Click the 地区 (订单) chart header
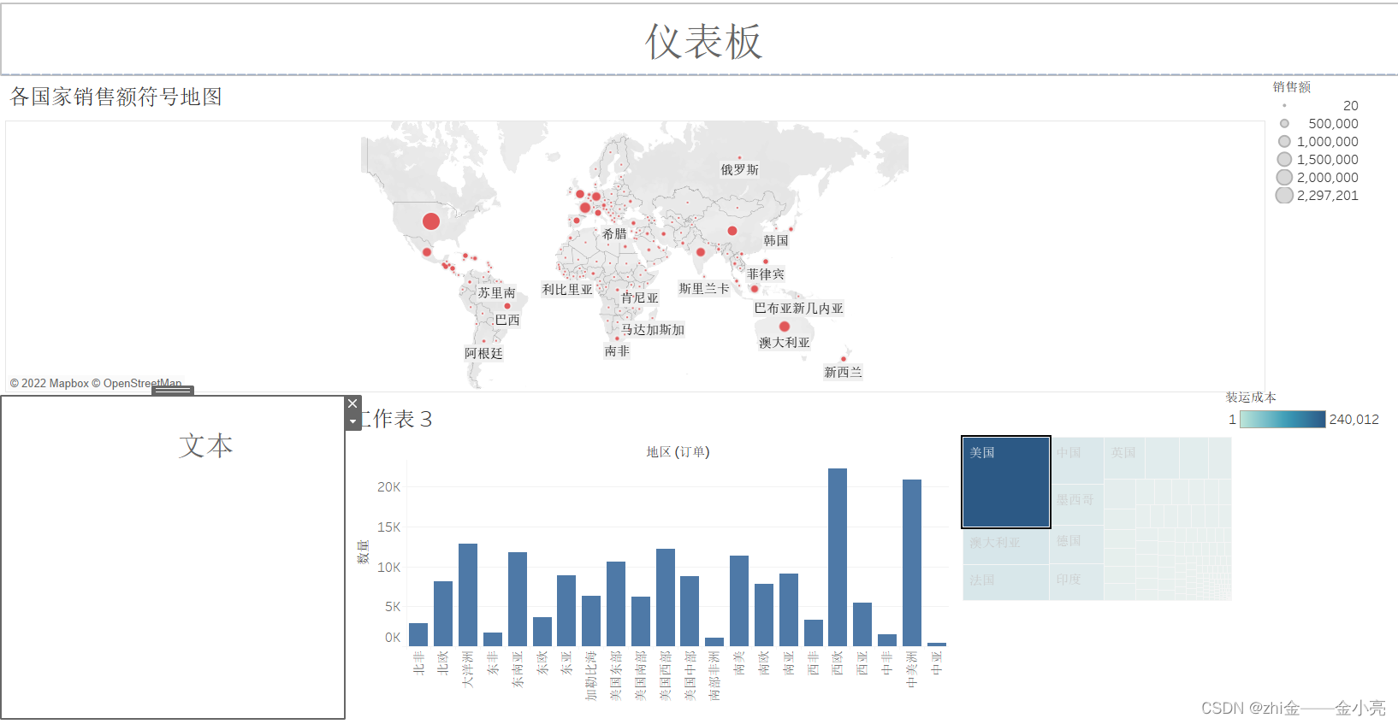This screenshot has height=724, width=1398. [678, 451]
